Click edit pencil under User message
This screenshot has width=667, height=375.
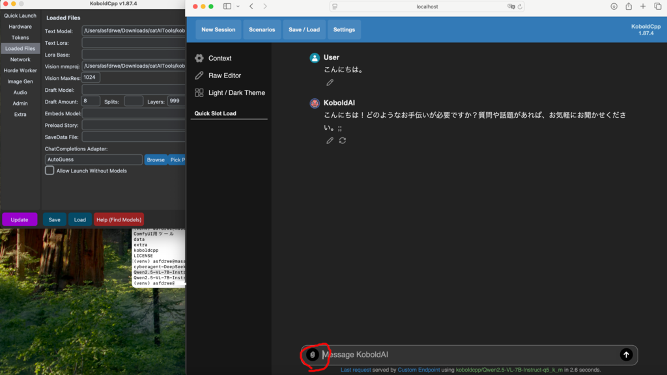coord(330,83)
